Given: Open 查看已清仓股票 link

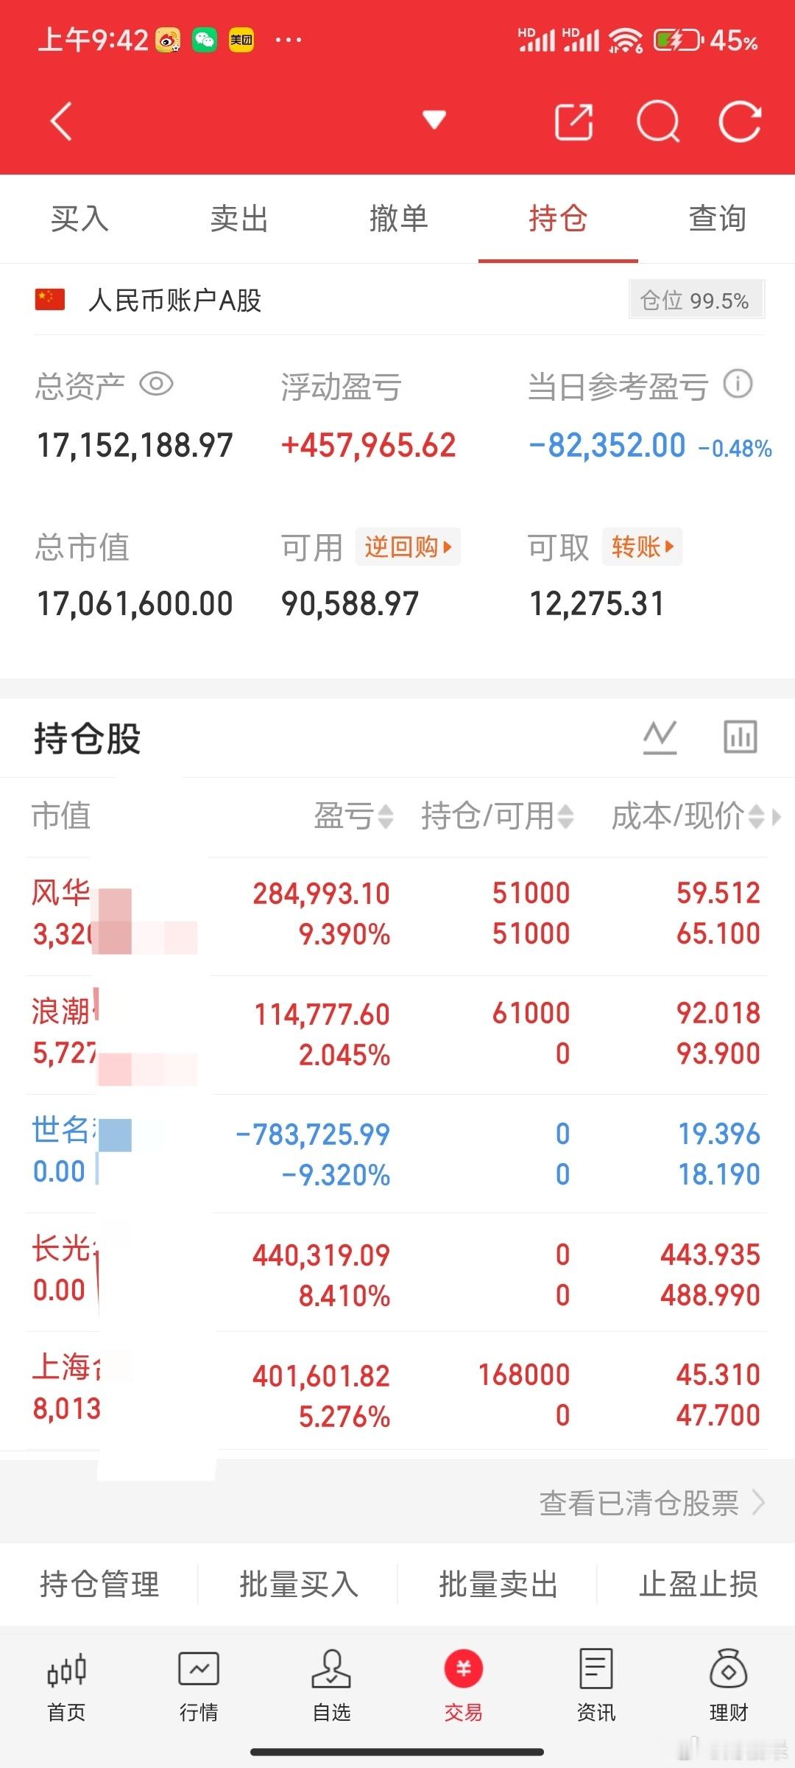Looking at the screenshot, I should (x=652, y=1504).
